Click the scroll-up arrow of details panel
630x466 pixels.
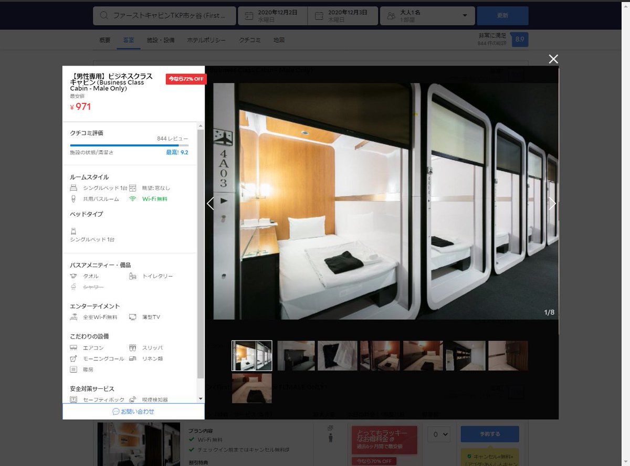pos(201,126)
